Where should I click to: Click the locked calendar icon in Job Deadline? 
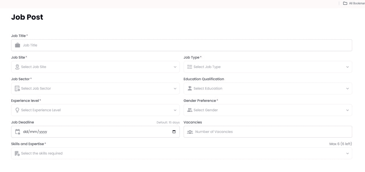pos(18,132)
